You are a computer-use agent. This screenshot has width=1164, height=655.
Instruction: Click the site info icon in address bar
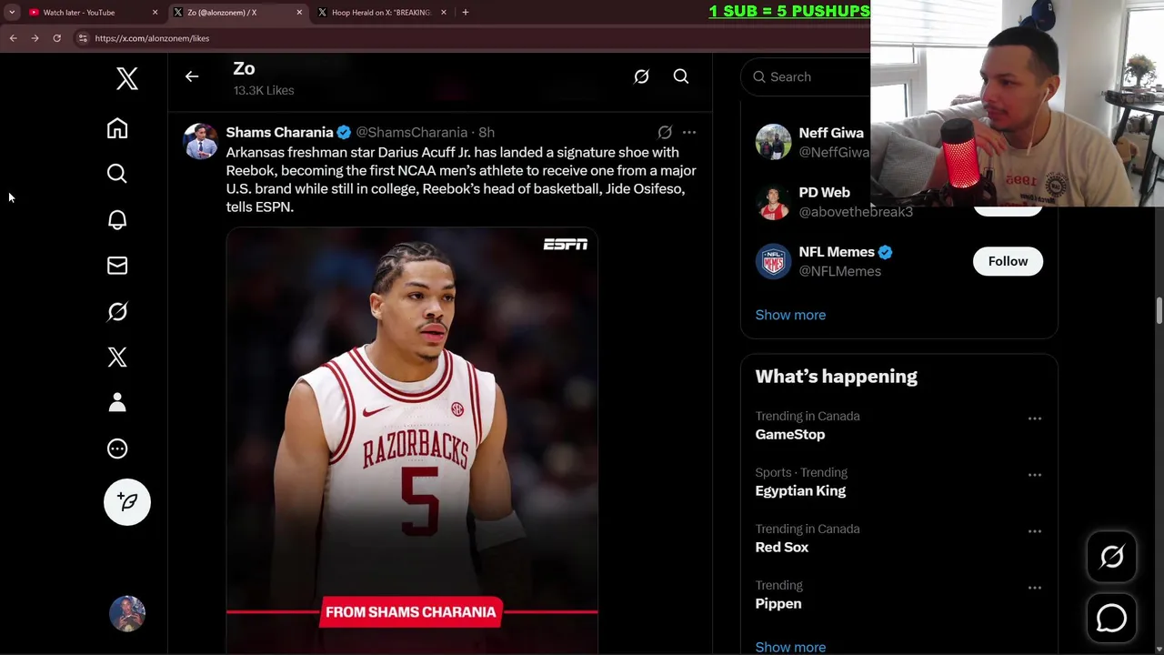tap(83, 38)
